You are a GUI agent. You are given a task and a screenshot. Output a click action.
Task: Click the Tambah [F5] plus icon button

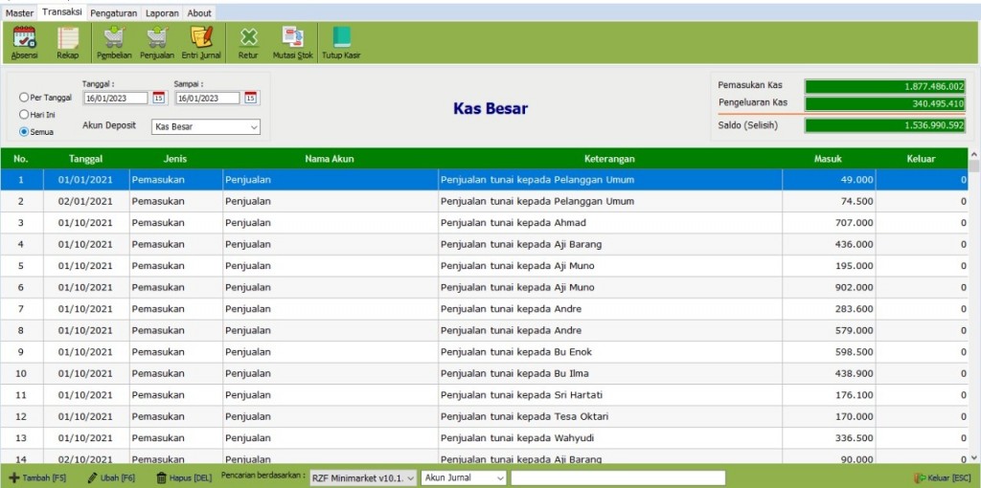pyautogui.click(x=37, y=478)
